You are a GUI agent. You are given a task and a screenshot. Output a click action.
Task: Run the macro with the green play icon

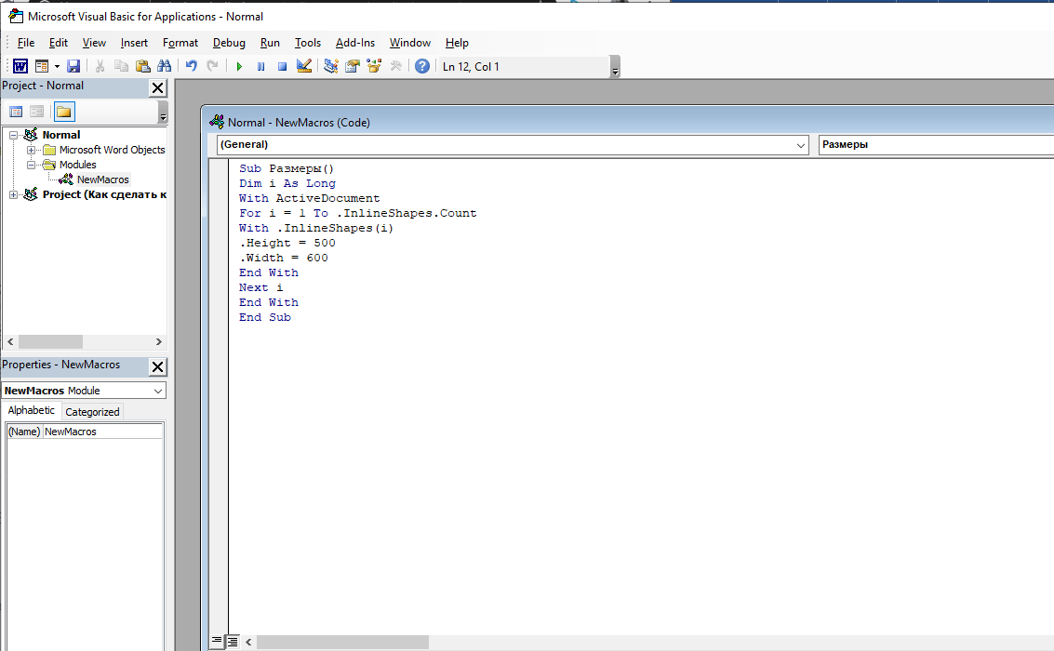point(239,66)
